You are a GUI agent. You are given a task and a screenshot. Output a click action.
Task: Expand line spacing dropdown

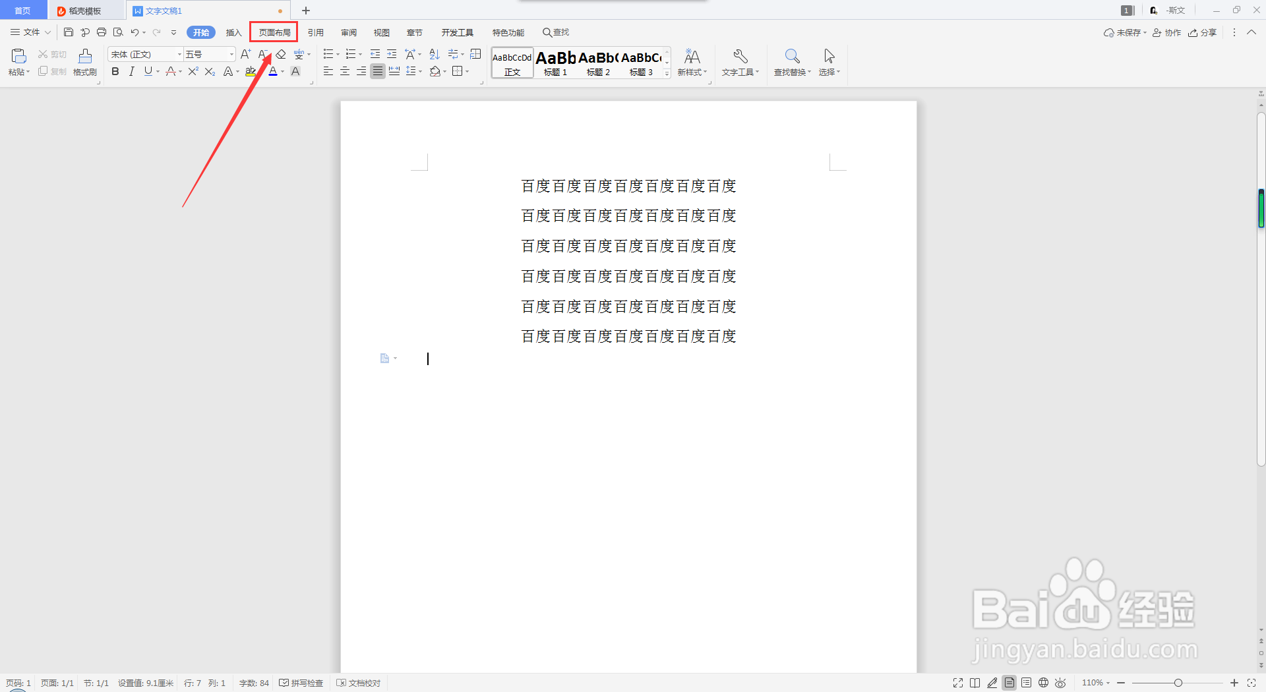420,71
